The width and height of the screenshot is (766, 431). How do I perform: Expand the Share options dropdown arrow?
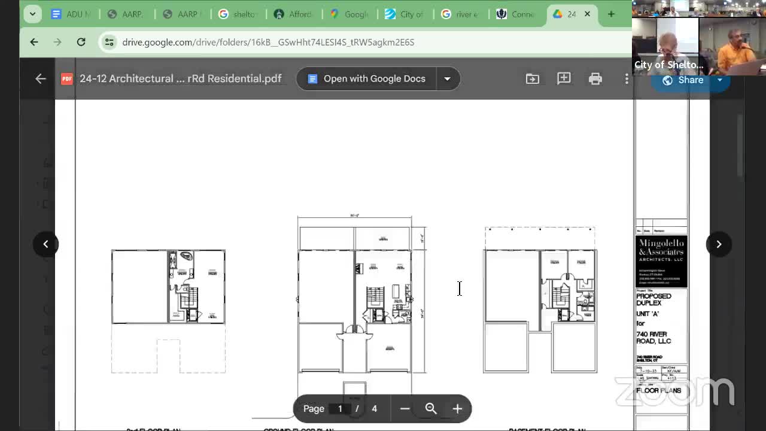(720, 80)
